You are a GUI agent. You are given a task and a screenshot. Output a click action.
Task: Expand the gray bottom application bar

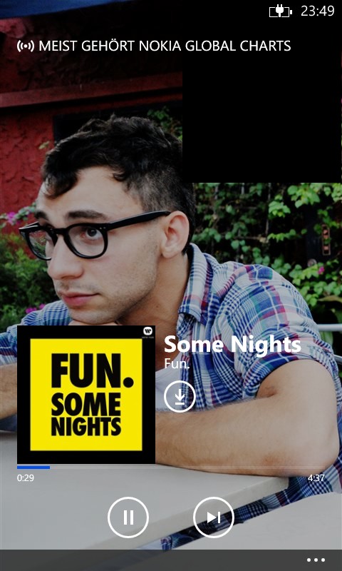[171, 560]
